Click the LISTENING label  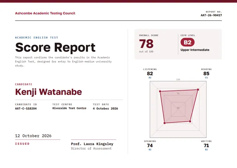[150, 69]
